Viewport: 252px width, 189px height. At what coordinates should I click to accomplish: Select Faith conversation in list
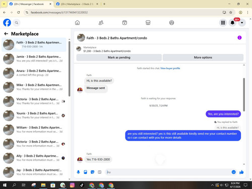[34, 45]
